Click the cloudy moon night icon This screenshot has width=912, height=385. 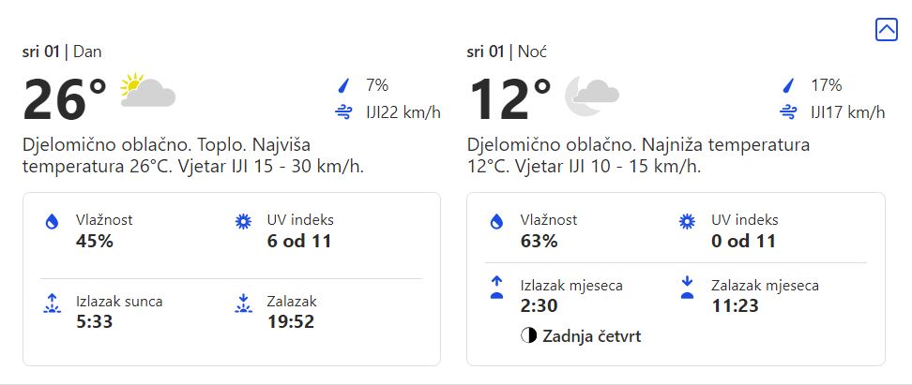[x=591, y=93]
